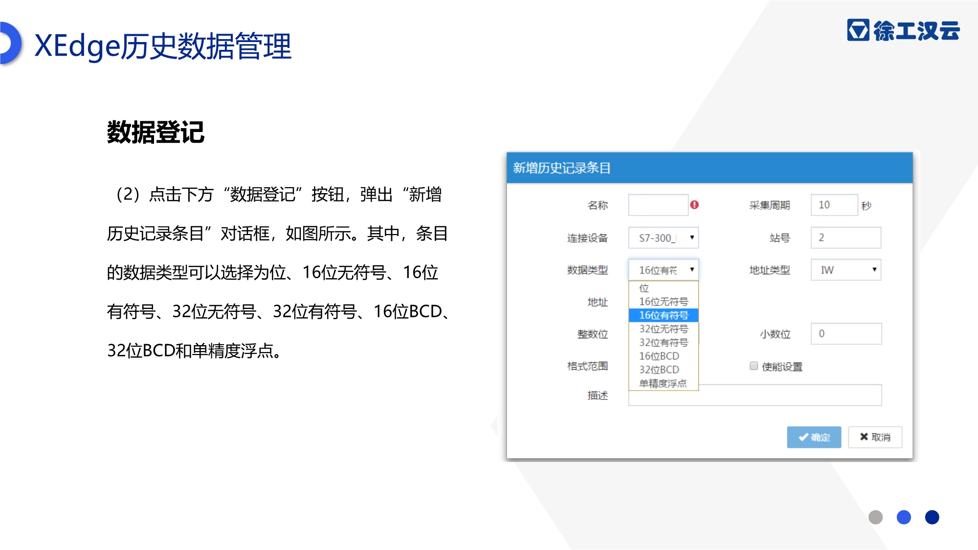Click the 整数位 label
978x550 pixels.
593,334
